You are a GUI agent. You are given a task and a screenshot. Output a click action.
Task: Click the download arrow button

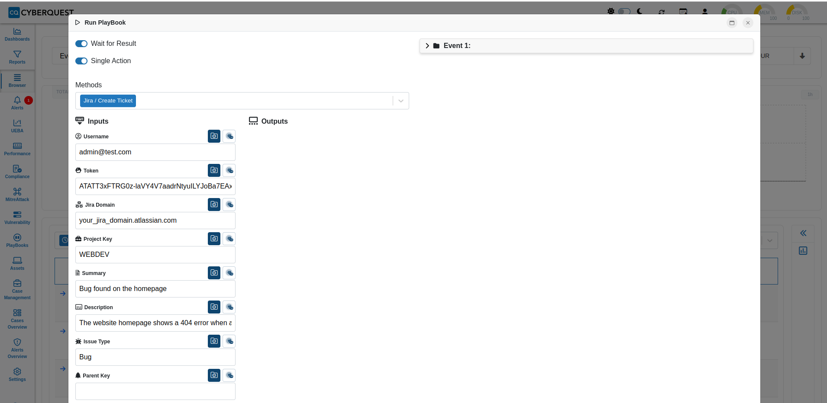pyautogui.click(x=802, y=56)
